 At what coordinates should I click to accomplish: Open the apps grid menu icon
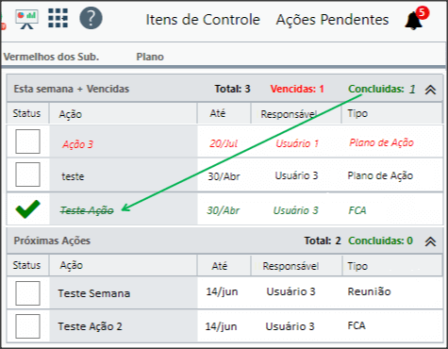58,18
